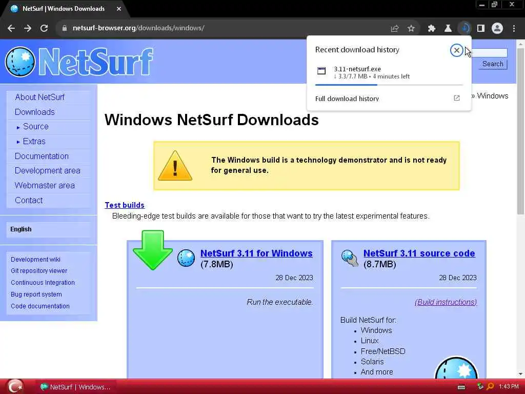Viewport: 525px width, 394px height.
Task: Open the Extras submenu item
Action: tap(34, 142)
